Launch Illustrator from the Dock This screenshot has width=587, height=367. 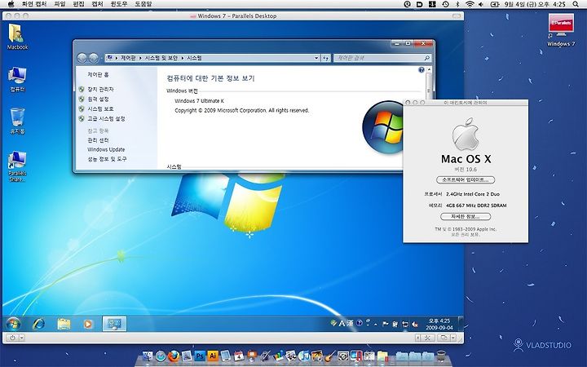point(213,356)
